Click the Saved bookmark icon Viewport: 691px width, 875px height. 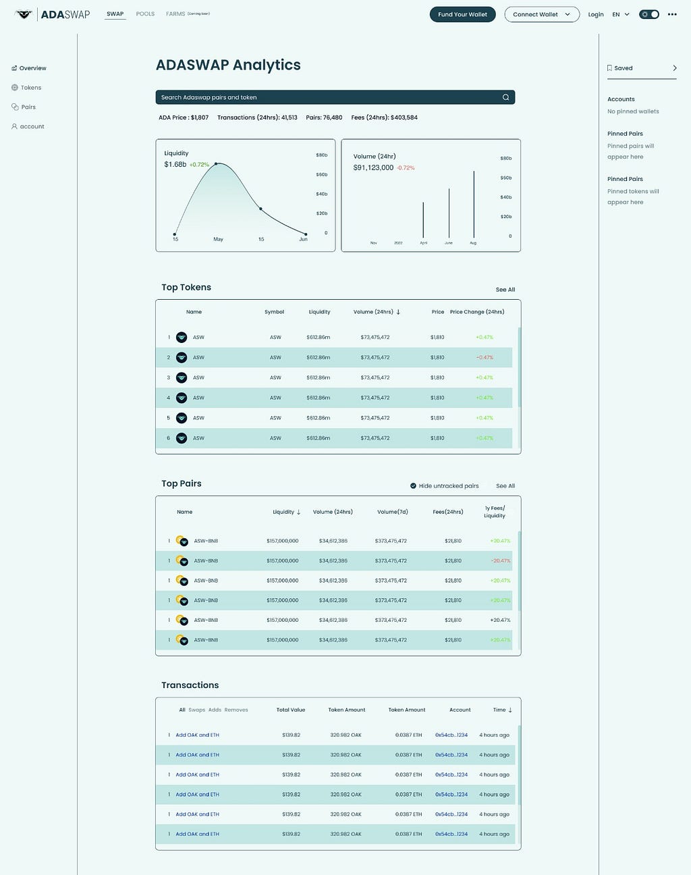[x=609, y=68]
